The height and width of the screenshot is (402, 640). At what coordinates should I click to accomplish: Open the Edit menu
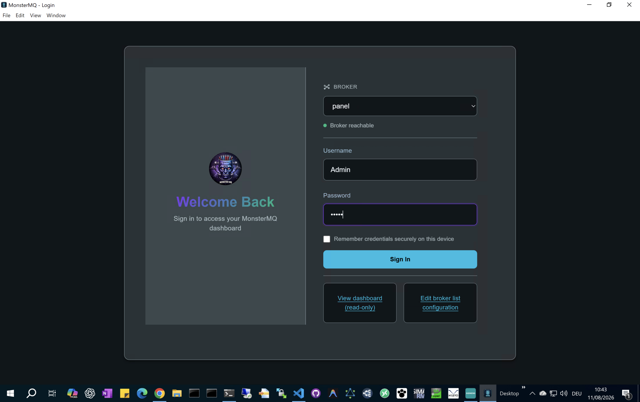(20, 16)
